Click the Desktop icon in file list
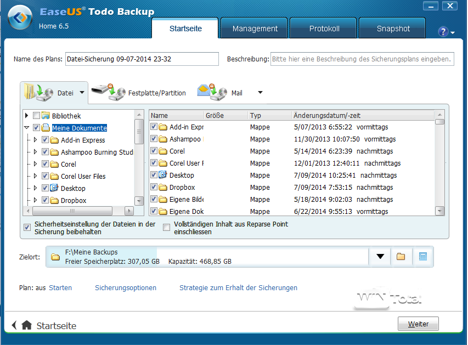 (x=162, y=174)
